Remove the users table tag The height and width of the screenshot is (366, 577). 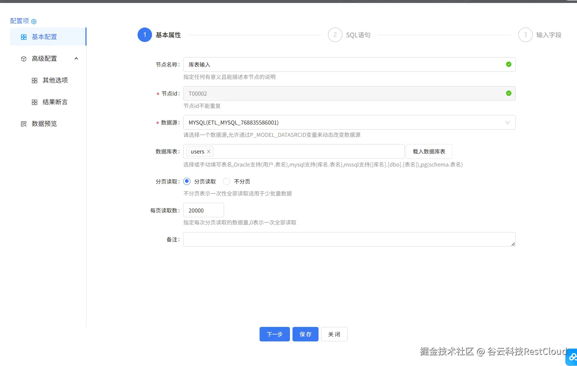click(x=209, y=151)
